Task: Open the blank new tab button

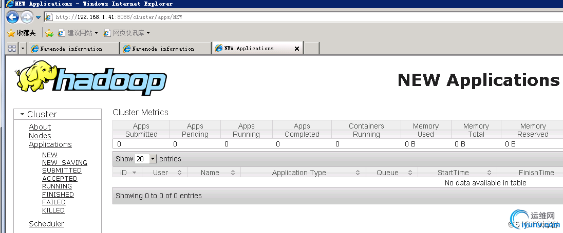Action: [312, 49]
